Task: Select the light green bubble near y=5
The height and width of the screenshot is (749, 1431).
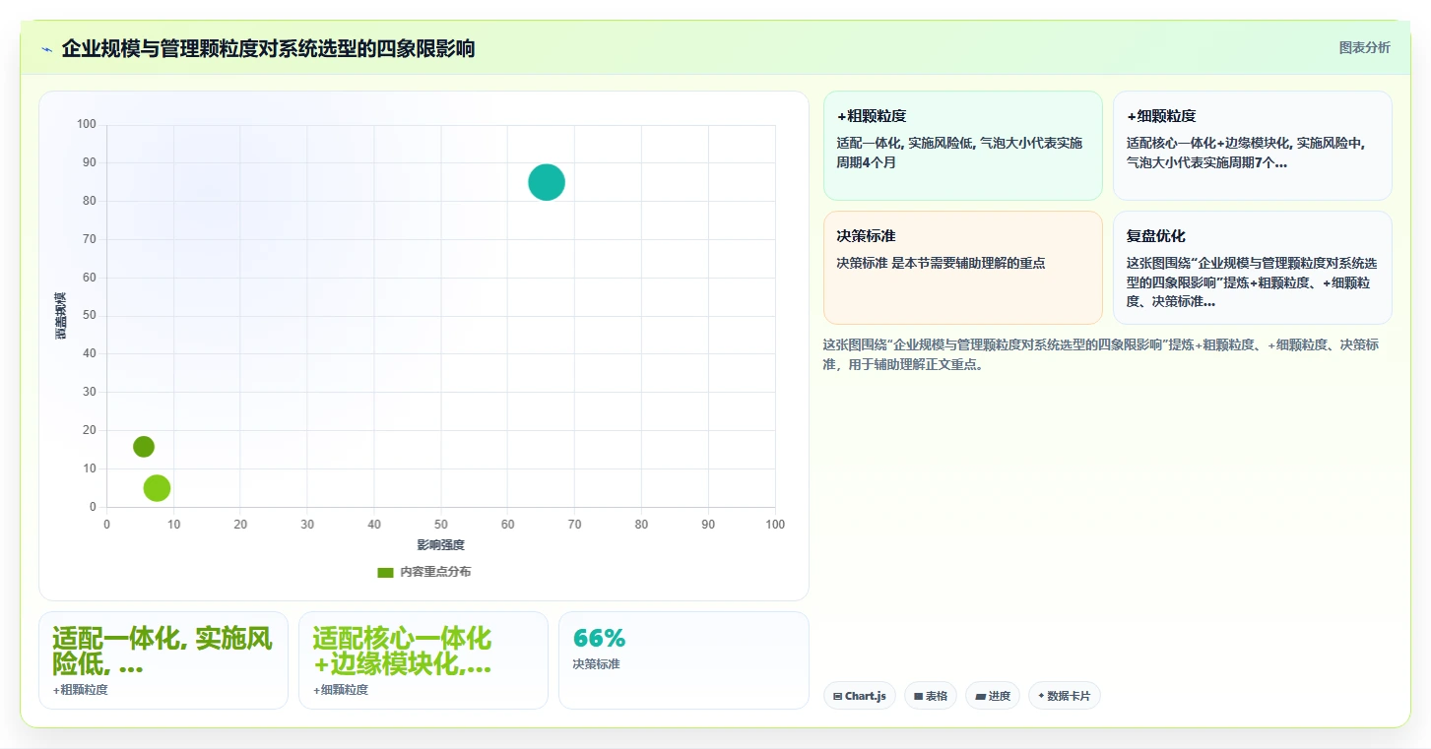Action: coord(157,488)
